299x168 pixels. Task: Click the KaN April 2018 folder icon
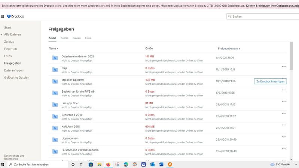[x=55, y=128]
